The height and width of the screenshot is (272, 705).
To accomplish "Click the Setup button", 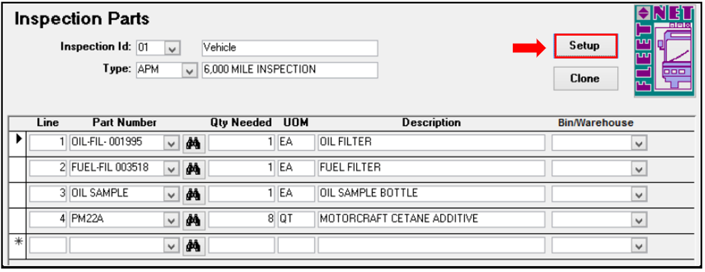I will coord(584,46).
